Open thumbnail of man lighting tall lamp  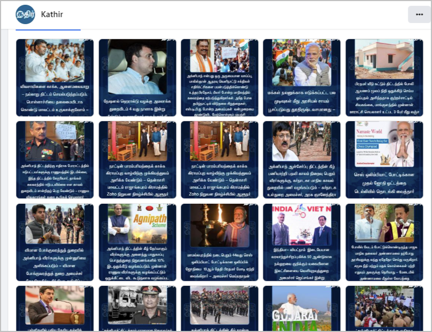(219, 242)
